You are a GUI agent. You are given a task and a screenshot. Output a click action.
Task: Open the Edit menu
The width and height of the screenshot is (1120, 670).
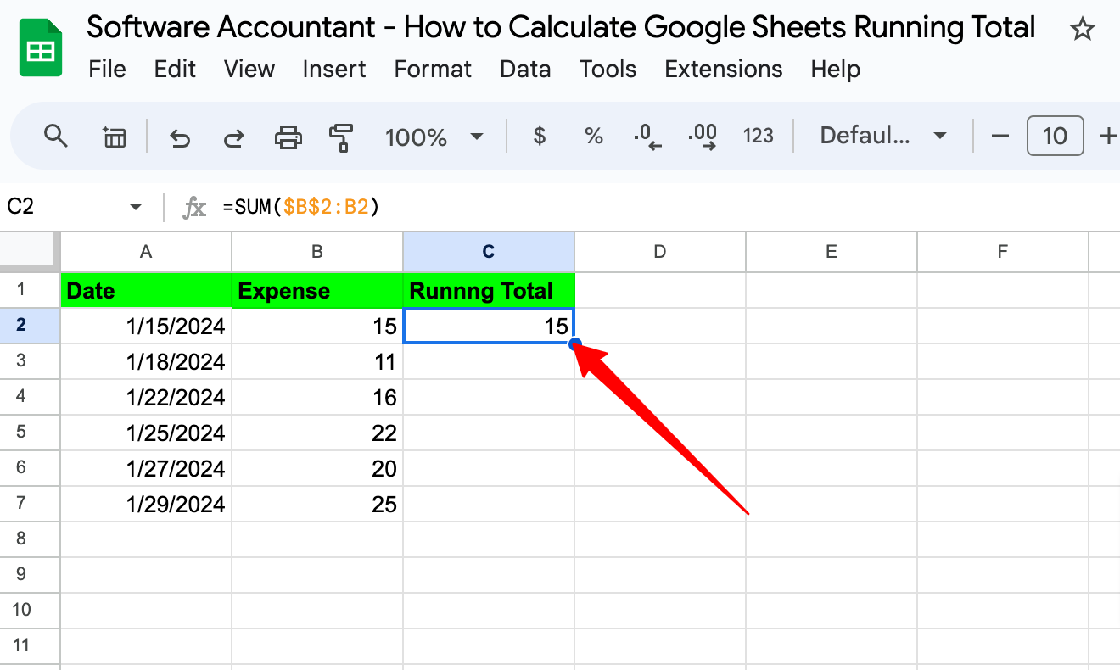tap(176, 69)
